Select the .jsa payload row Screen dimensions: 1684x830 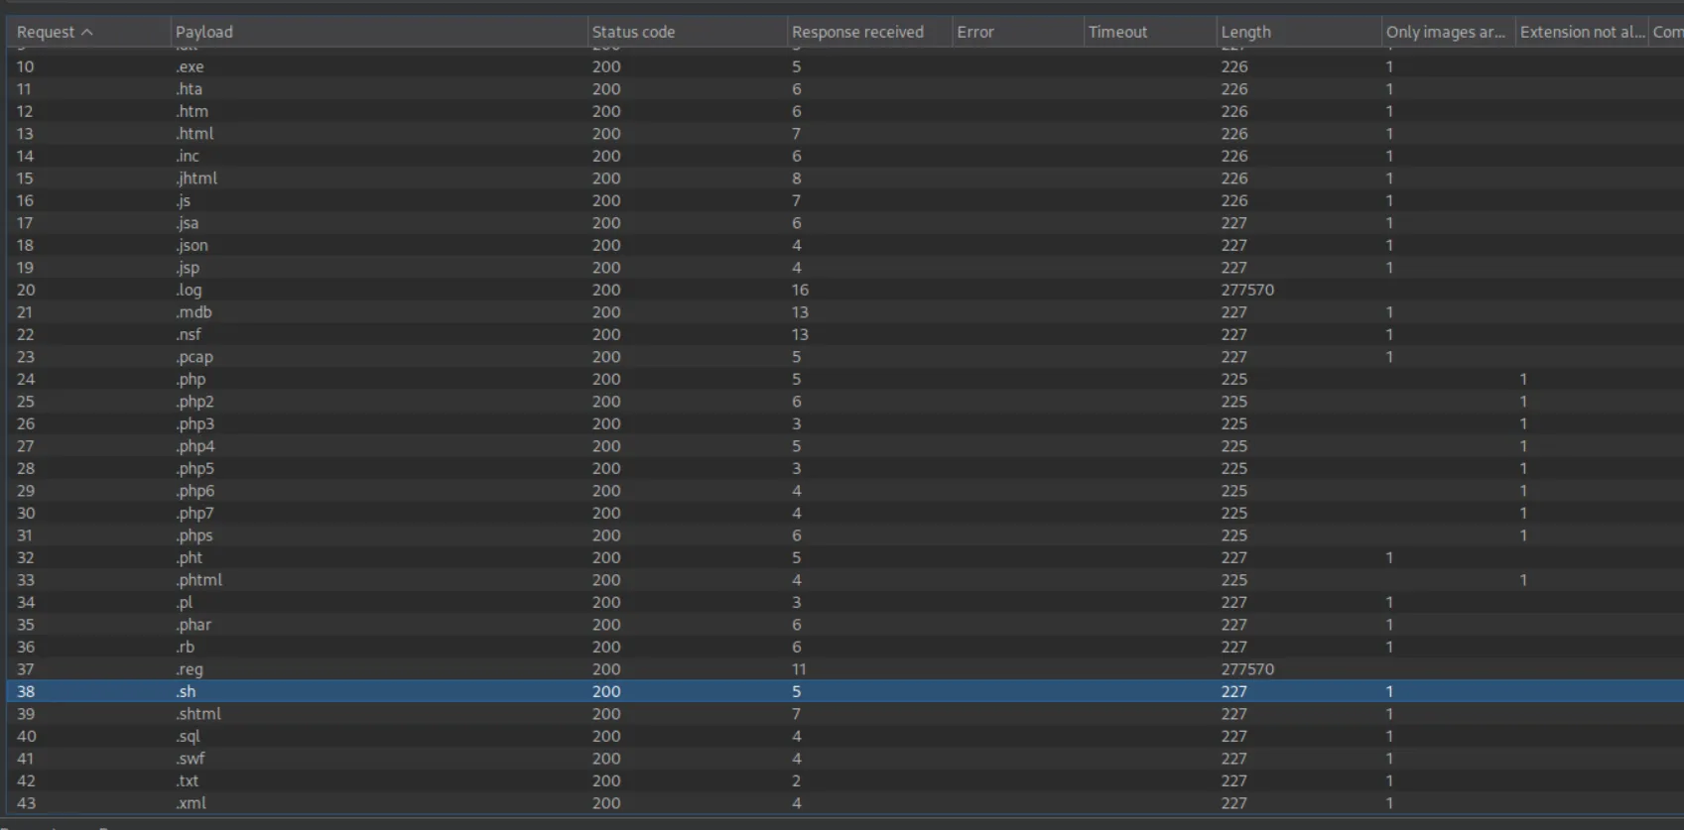(x=845, y=223)
